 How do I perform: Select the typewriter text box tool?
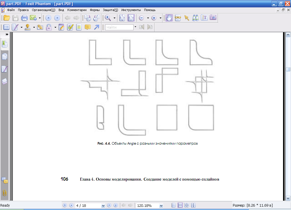(79, 27)
